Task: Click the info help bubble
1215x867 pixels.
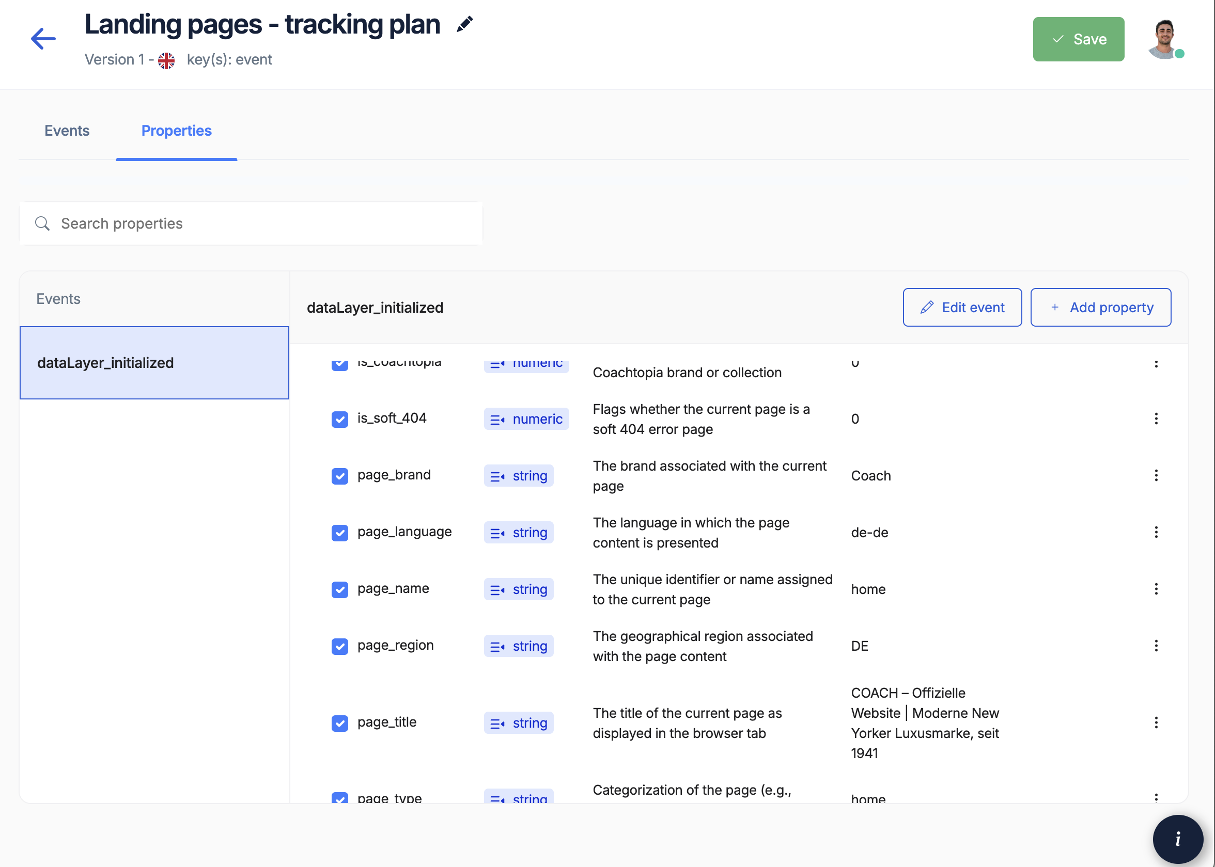Action: (x=1177, y=839)
